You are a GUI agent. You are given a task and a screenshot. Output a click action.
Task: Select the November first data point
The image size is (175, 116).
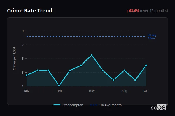click(x=27, y=75)
